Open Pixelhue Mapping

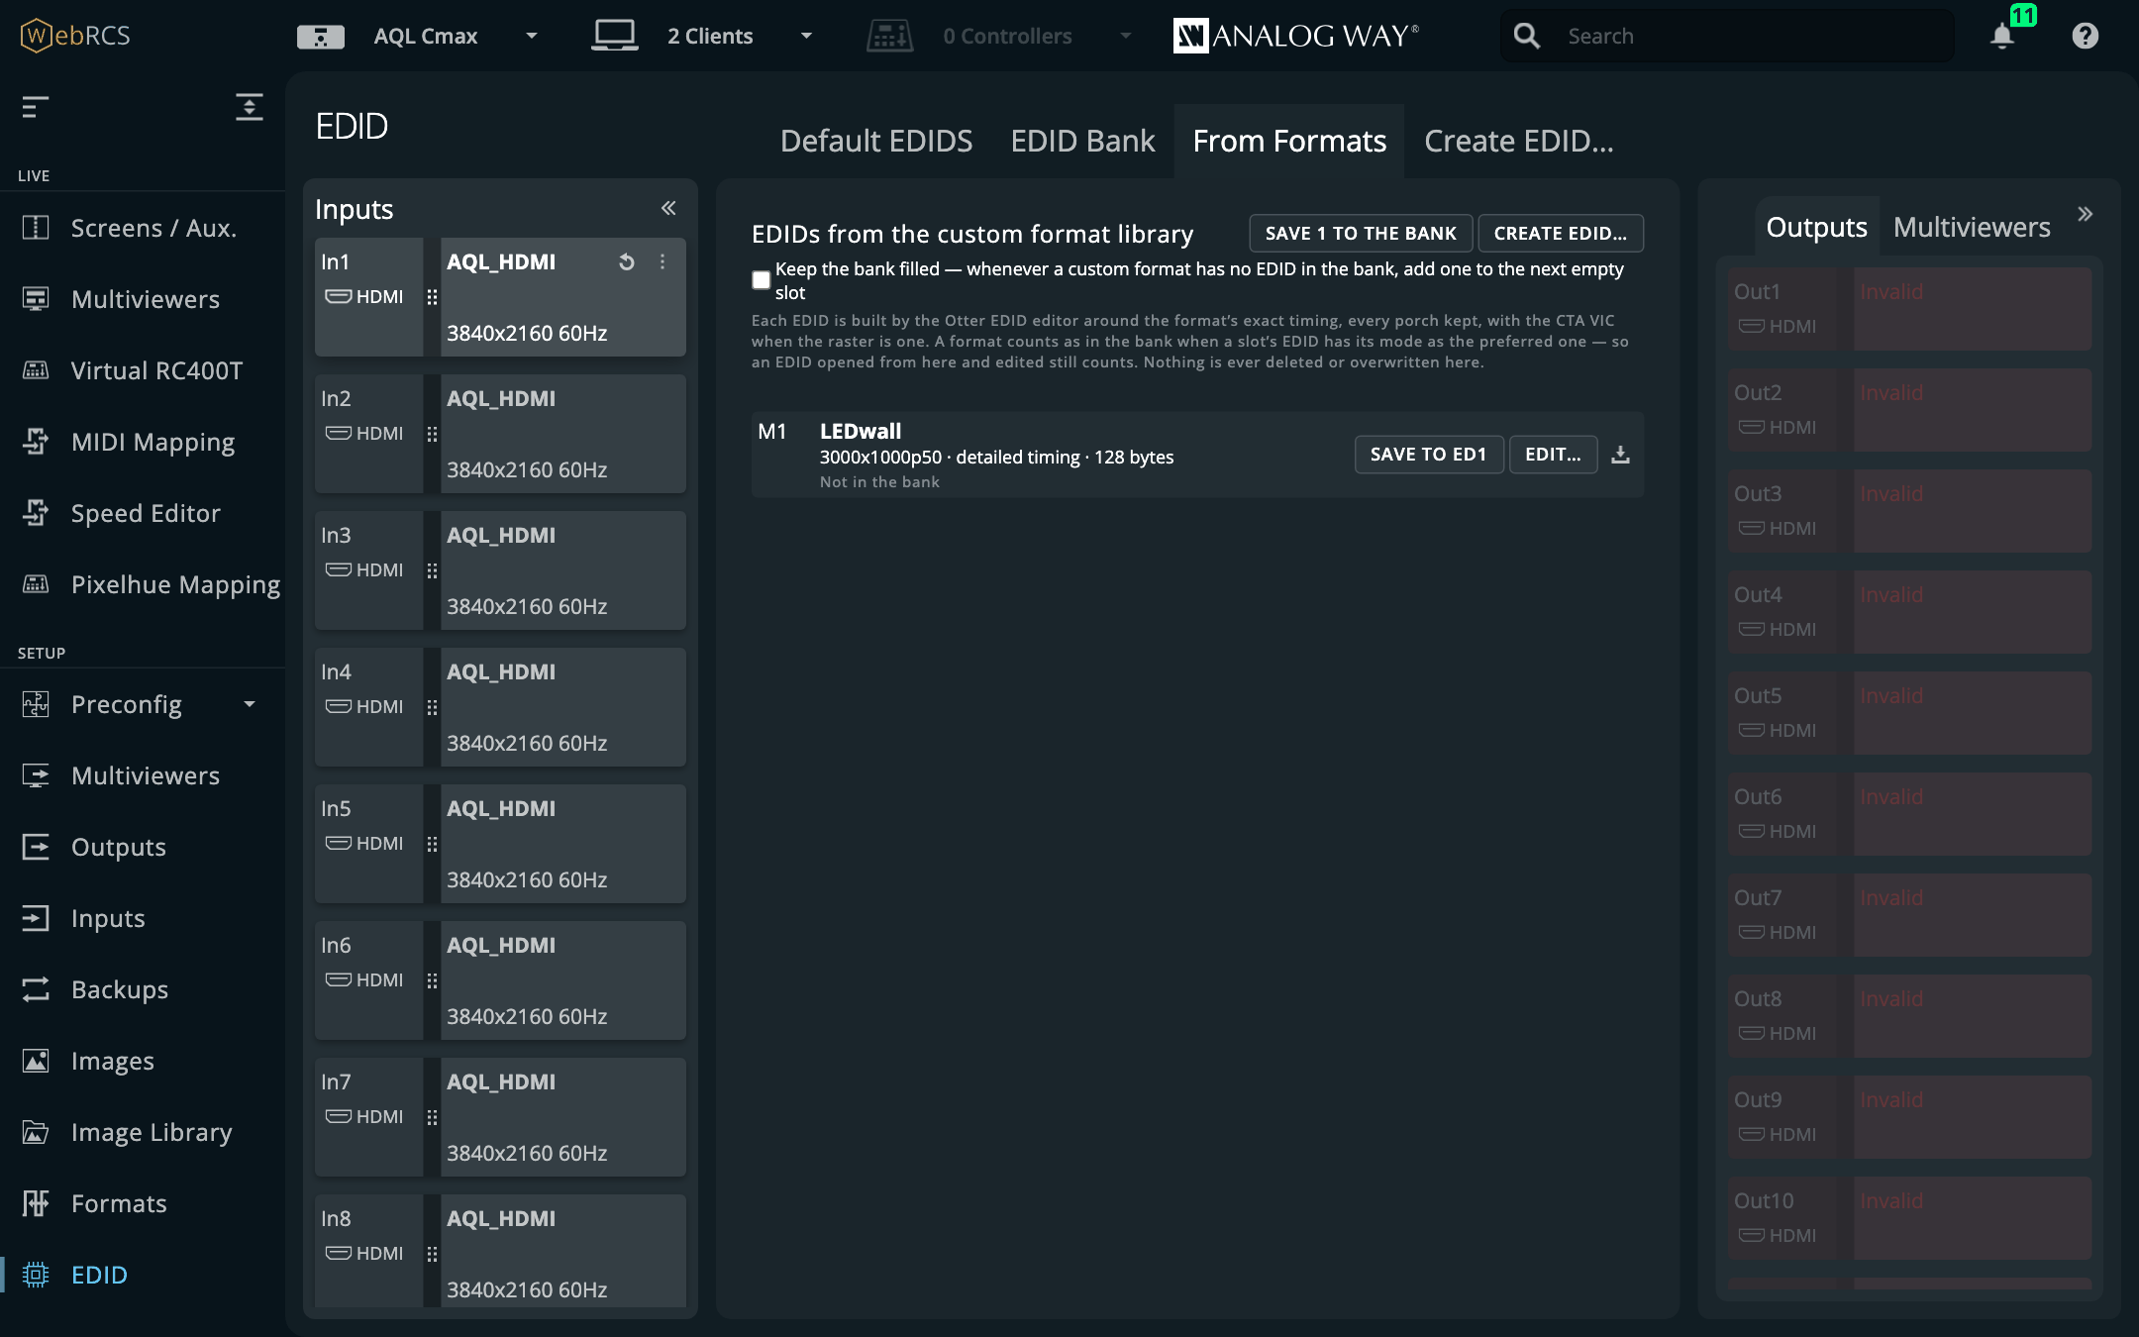point(143,584)
